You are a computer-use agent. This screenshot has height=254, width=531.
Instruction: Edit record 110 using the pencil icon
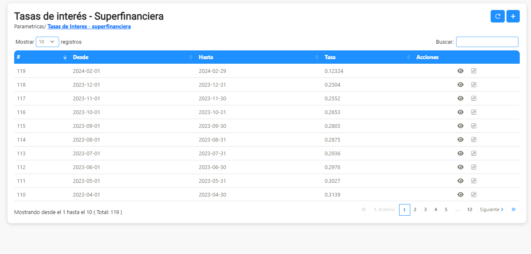click(x=474, y=194)
